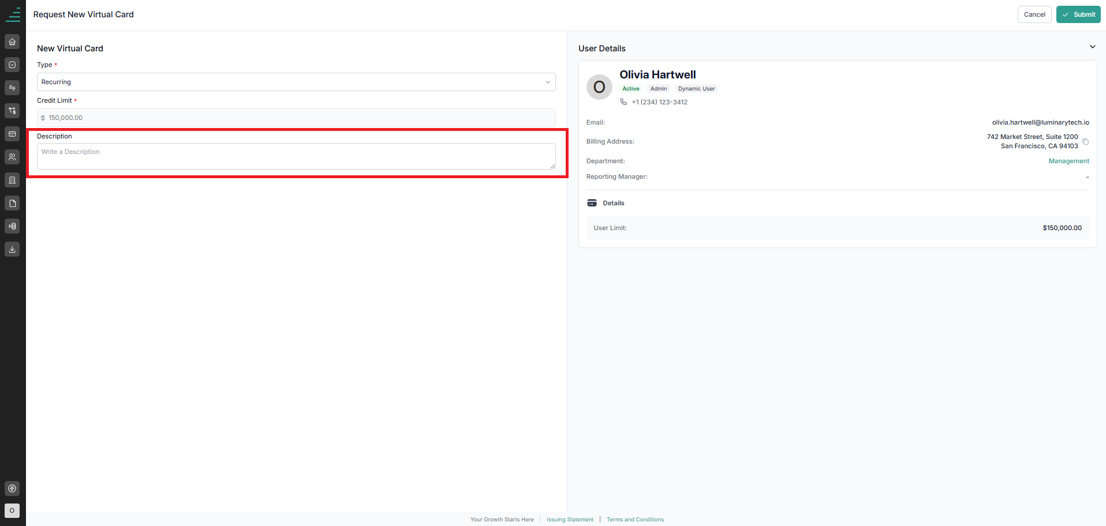Collapse the User Details panel chevron
Image resolution: width=1106 pixels, height=526 pixels.
click(x=1092, y=47)
